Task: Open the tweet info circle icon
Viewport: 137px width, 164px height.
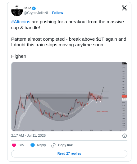Action: [125, 136]
